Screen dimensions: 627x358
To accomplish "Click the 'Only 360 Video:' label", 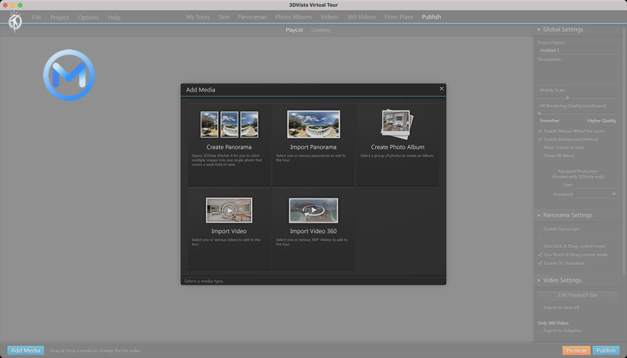I will [554, 323].
